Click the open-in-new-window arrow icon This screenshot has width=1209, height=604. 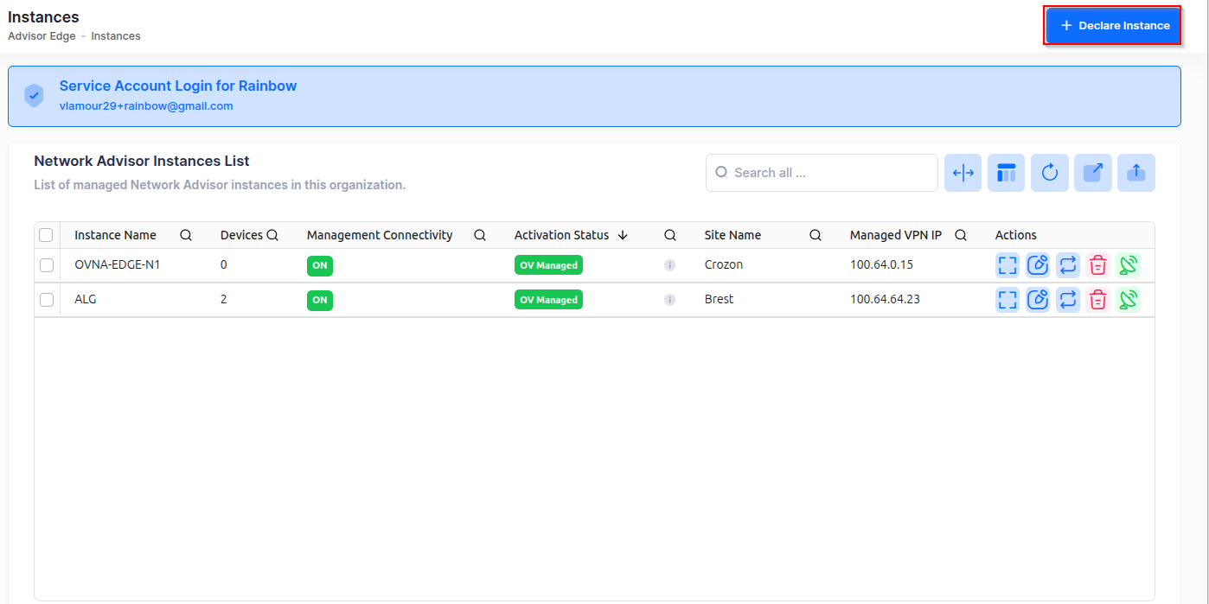[1093, 173]
